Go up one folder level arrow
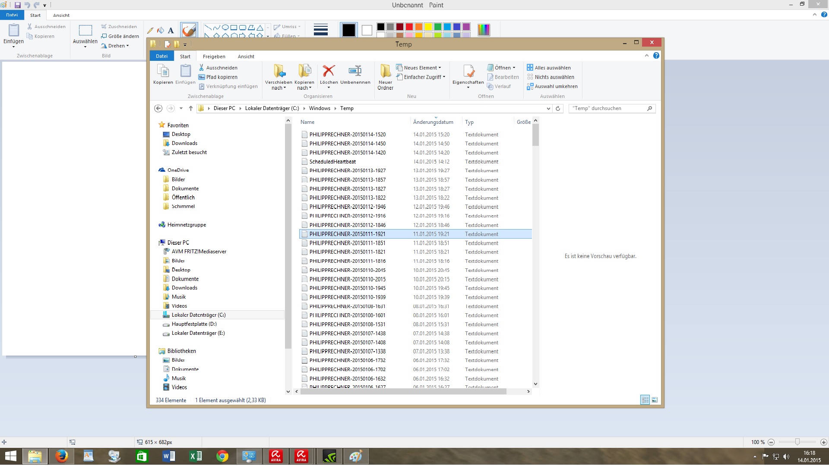The height and width of the screenshot is (466, 829). click(x=190, y=108)
